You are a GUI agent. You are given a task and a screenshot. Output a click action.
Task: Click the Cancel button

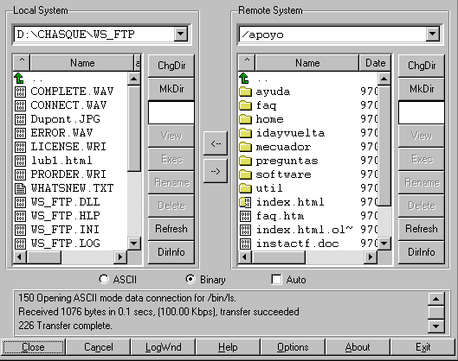point(98,347)
